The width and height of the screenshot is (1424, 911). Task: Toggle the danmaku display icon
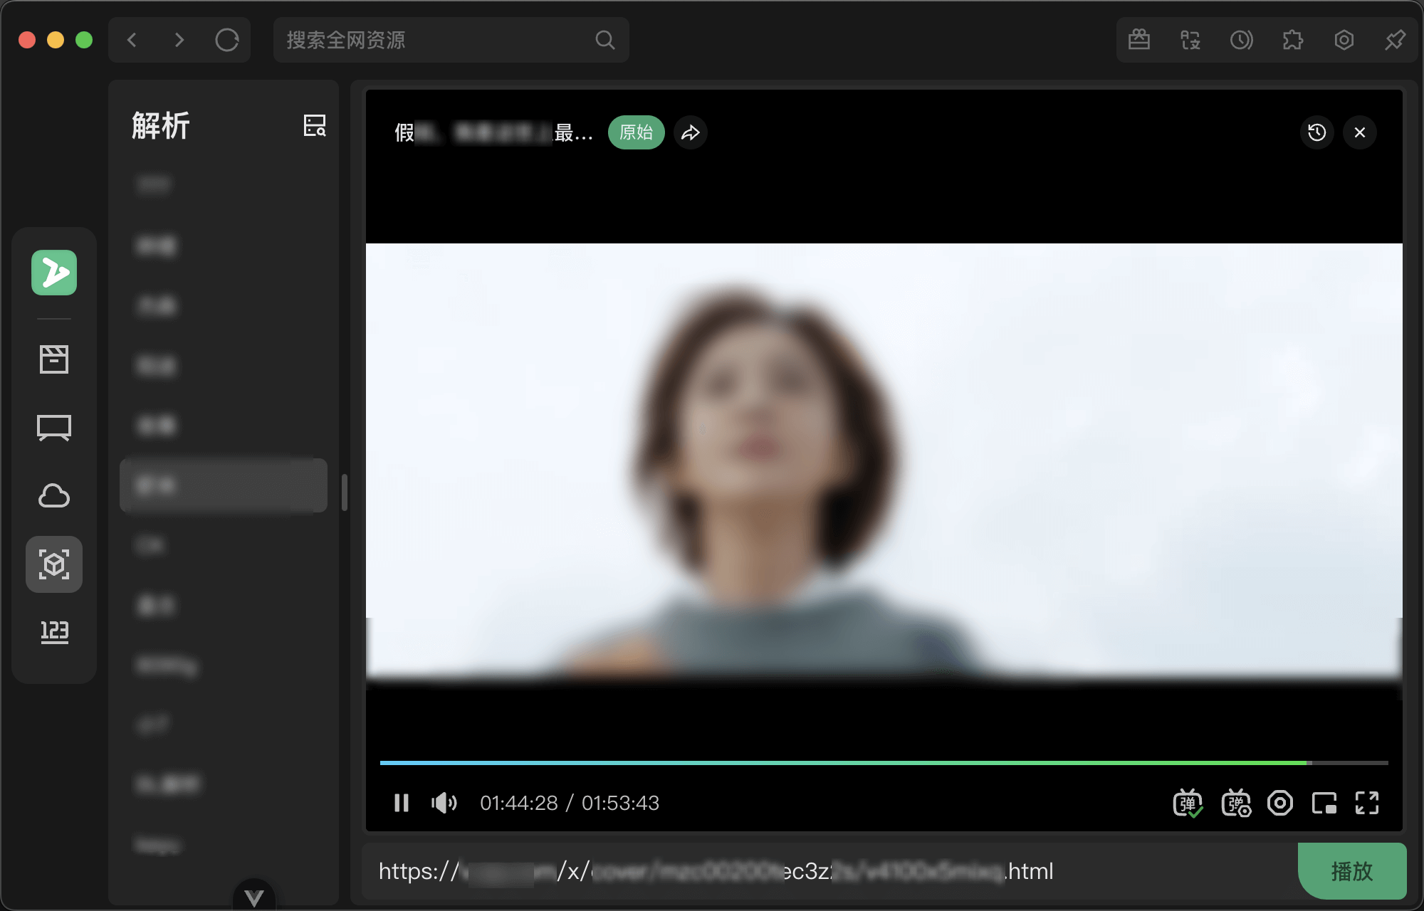(x=1188, y=804)
